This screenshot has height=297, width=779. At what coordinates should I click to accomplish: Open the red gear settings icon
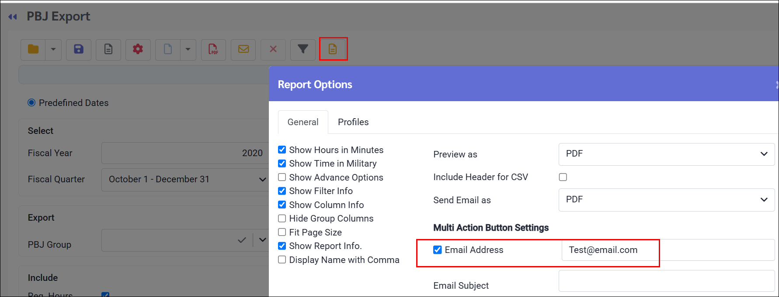(138, 49)
